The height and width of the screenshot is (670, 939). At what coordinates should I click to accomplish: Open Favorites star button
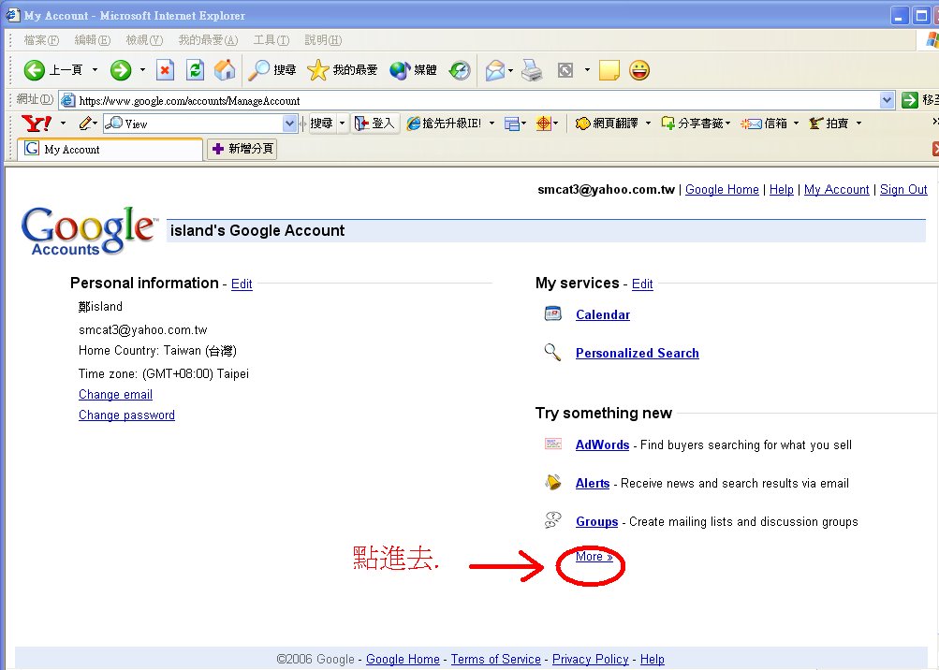click(x=343, y=70)
